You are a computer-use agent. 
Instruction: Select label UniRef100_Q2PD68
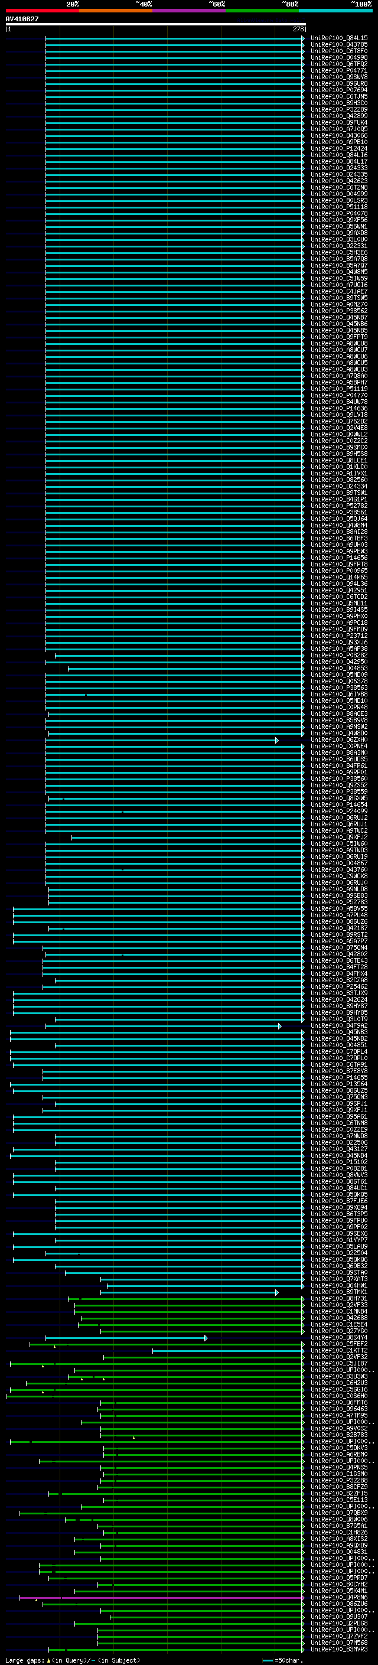[x=339, y=1623]
